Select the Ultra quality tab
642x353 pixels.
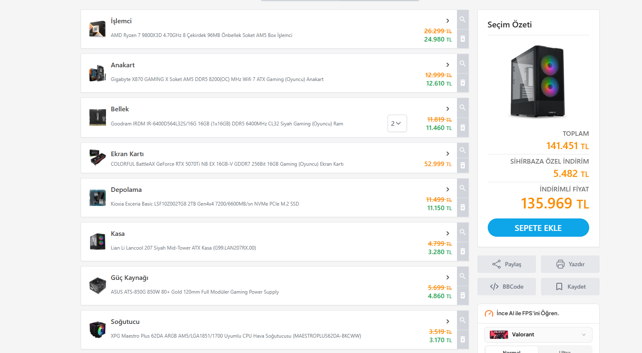565,351
